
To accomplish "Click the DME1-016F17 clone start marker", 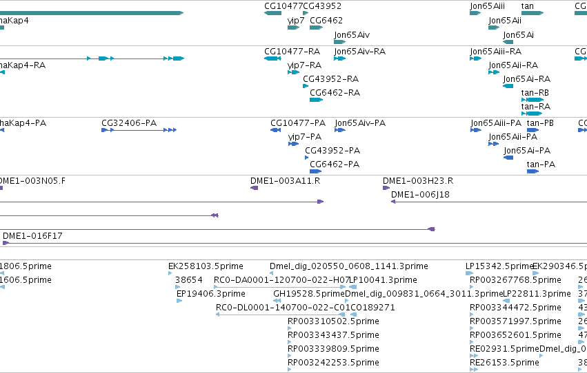I will coord(6,243).
